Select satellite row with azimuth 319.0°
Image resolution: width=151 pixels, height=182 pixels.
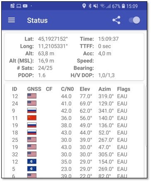click(x=75, y=96)
